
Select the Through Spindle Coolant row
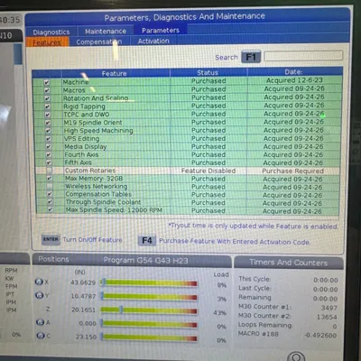coord(187,202)
